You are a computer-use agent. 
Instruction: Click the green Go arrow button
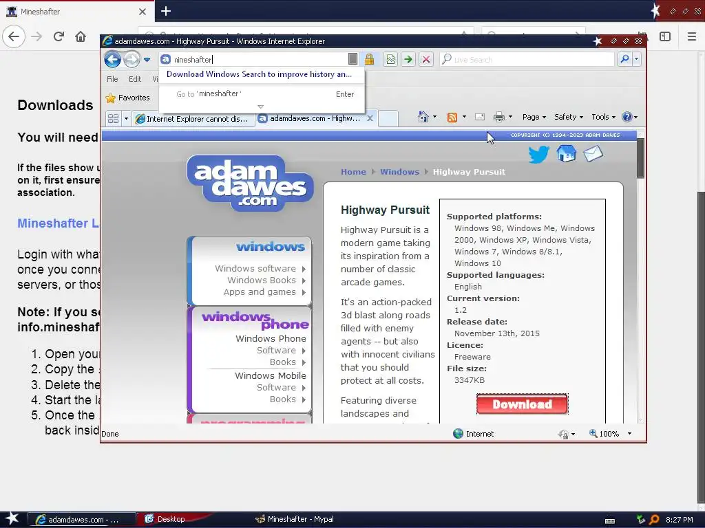408,59
